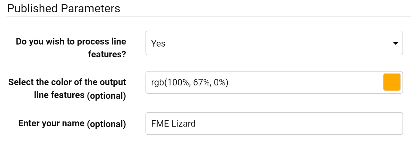411x141 pixels.
Task: Click the "Yes" selected value text
Action: pos(158,43)
